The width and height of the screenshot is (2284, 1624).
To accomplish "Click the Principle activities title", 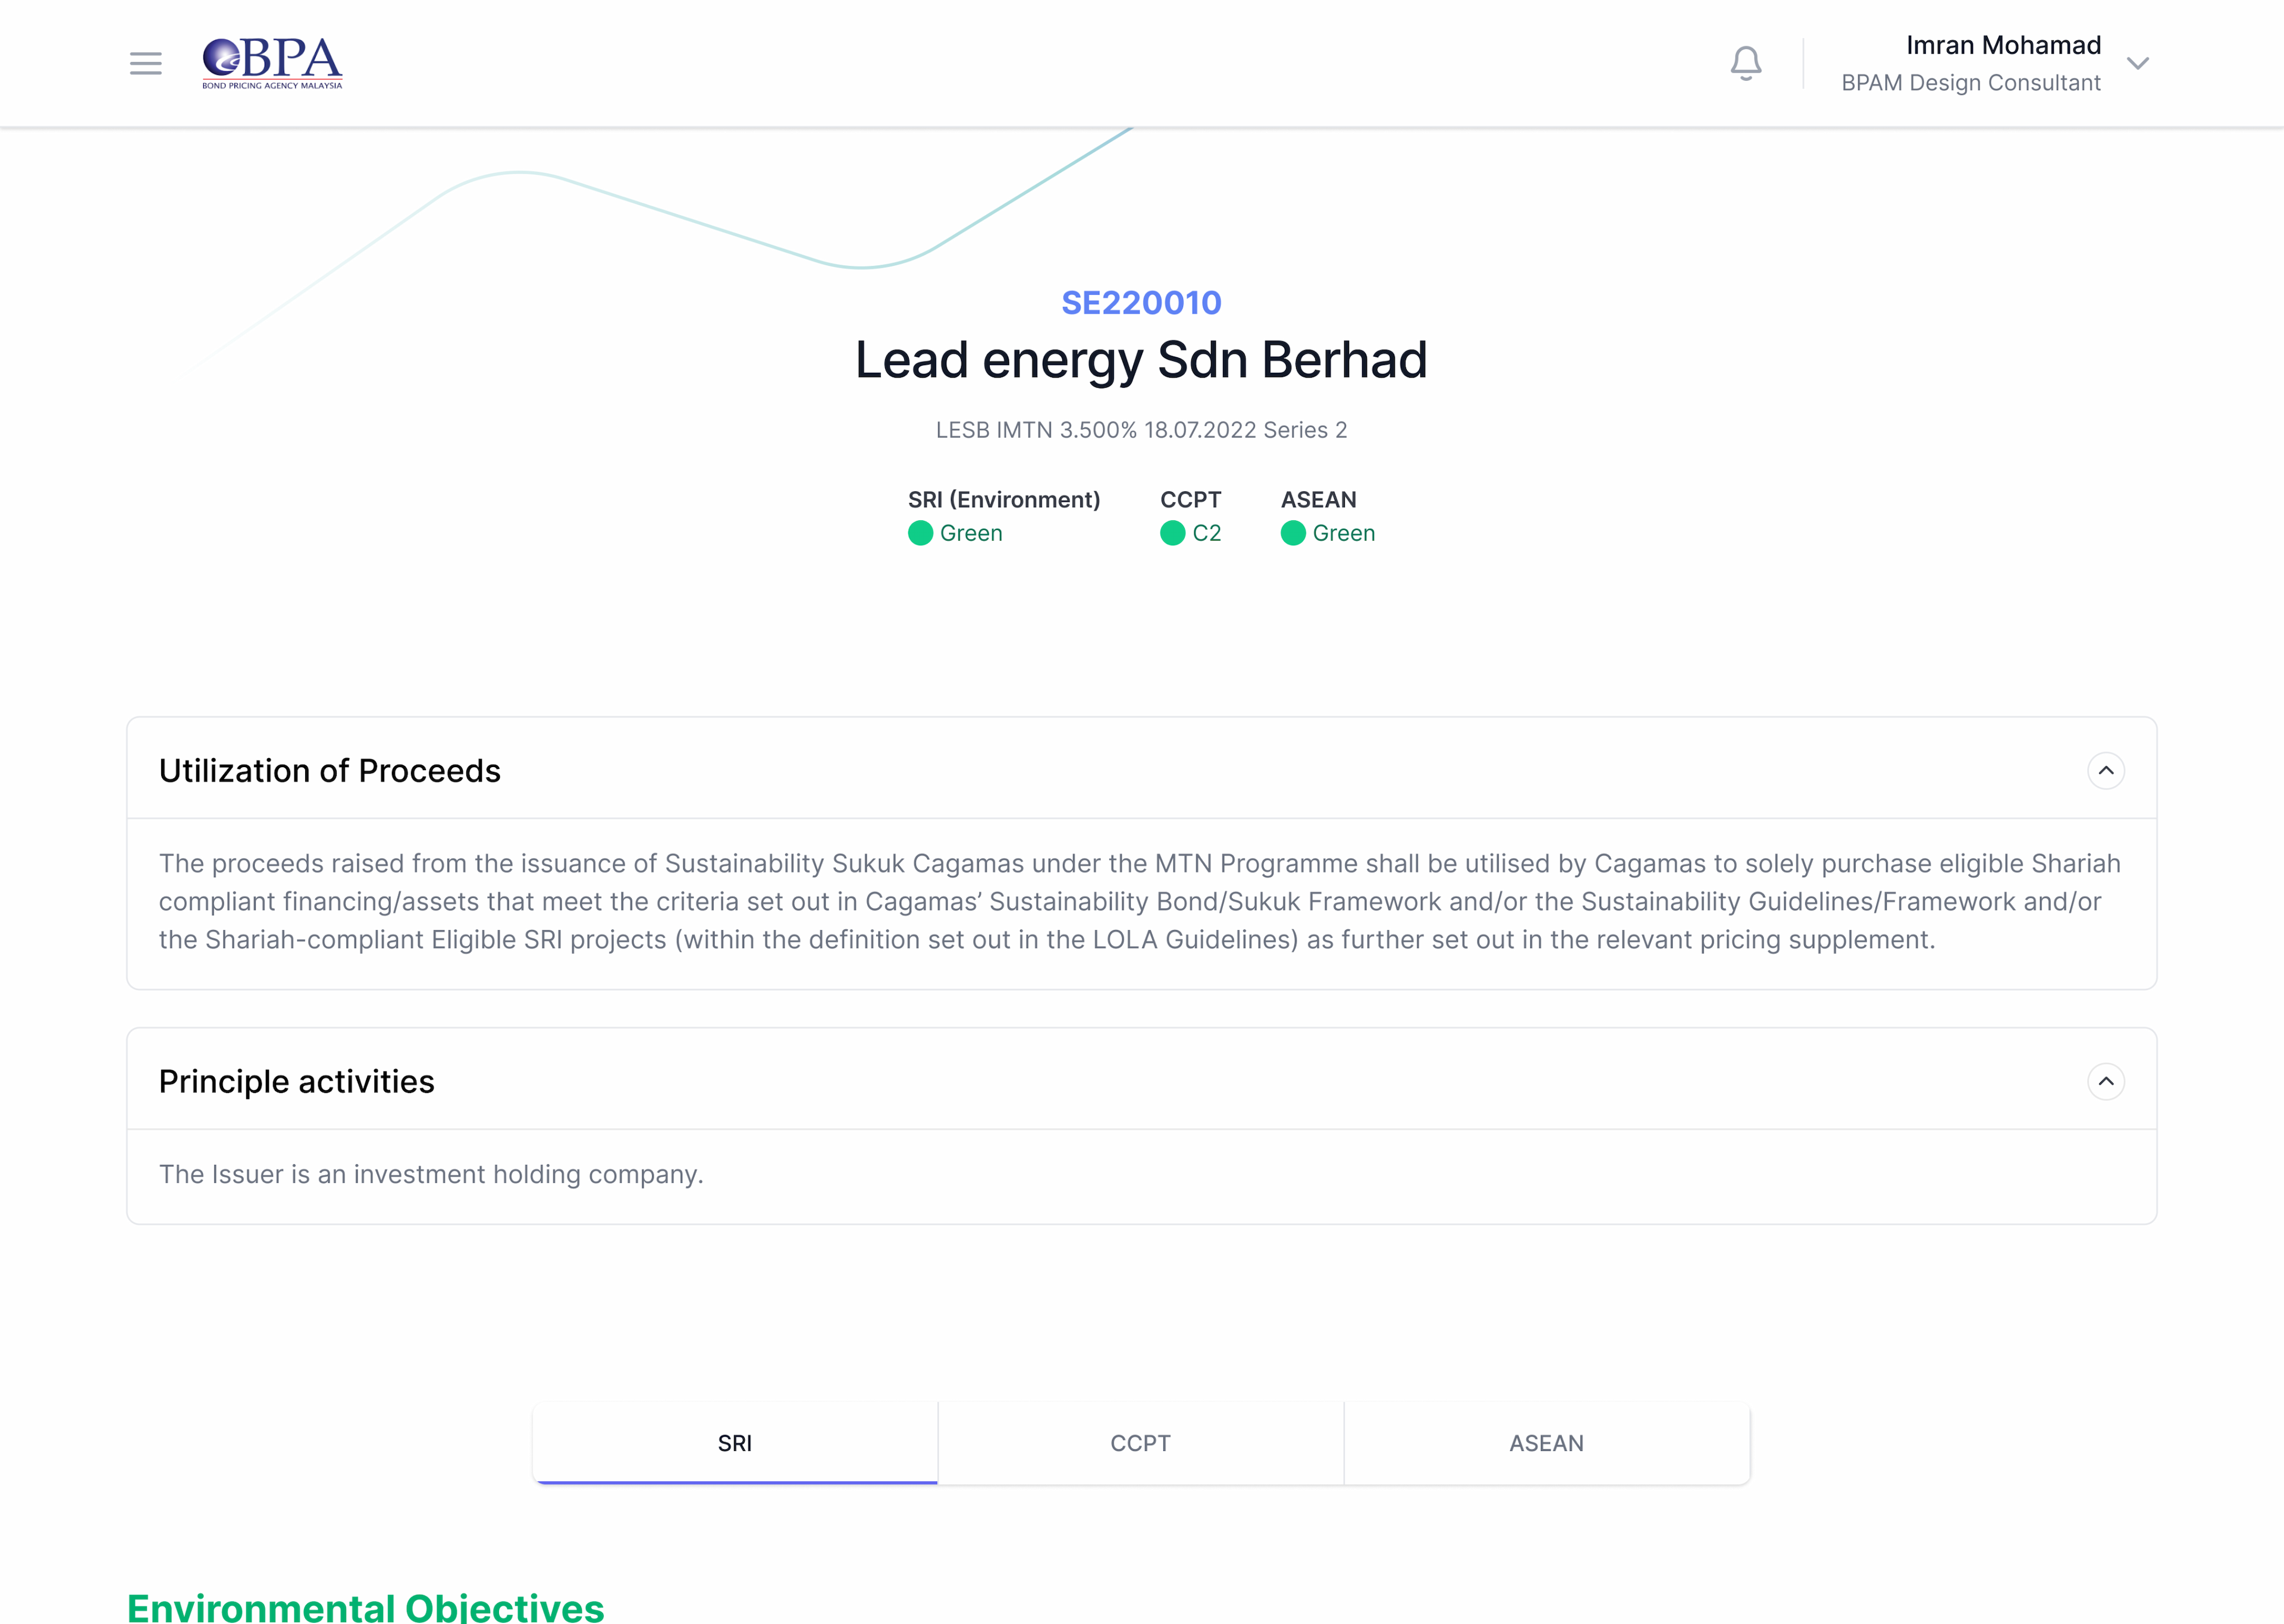I will [296, 1081].
